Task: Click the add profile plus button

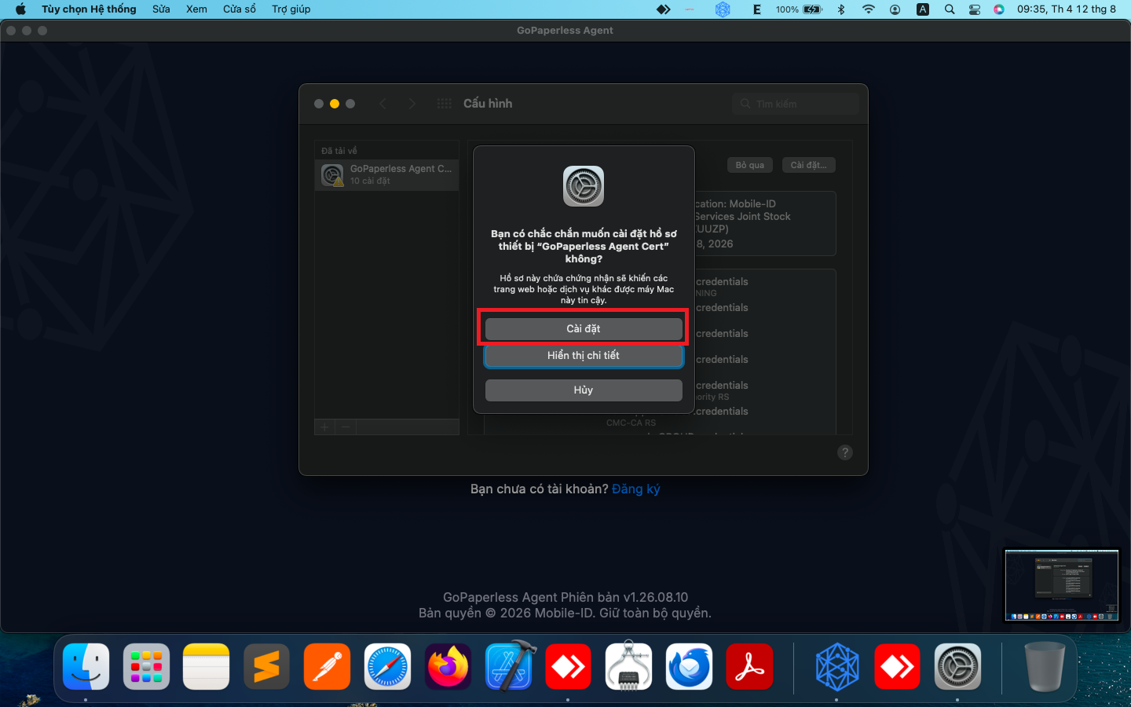Action: click(x=324, y=427)
